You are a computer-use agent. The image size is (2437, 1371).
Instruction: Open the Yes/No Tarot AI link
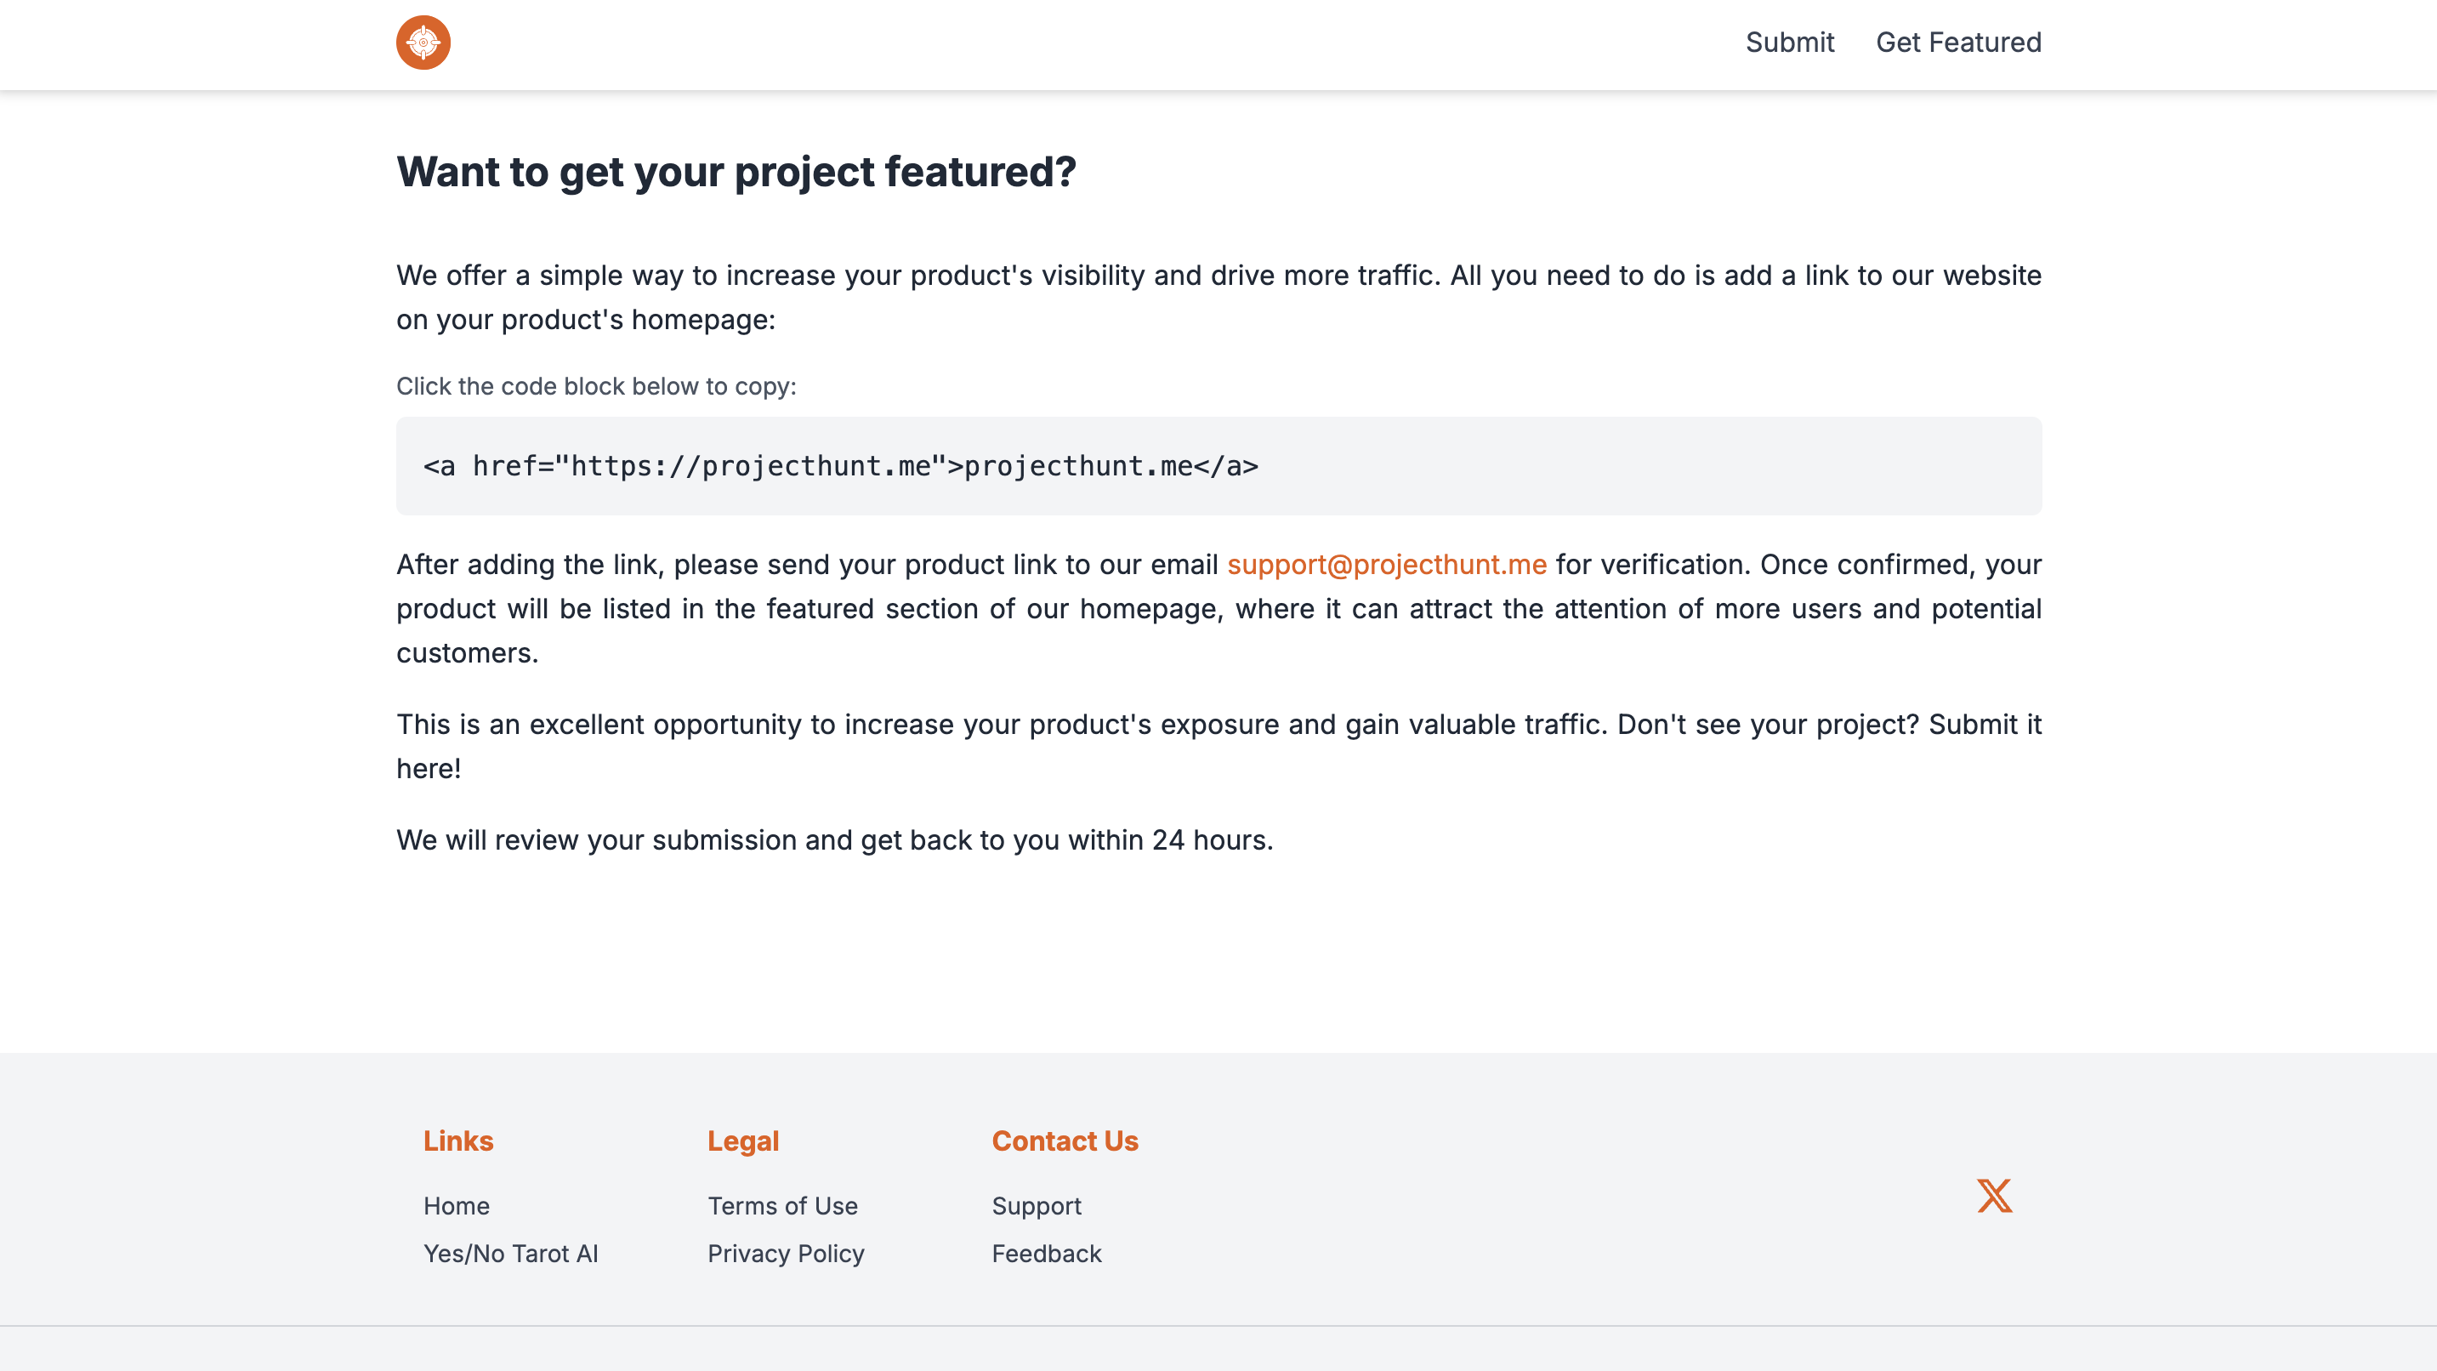pyautogui.click(x=511, y=1254)
